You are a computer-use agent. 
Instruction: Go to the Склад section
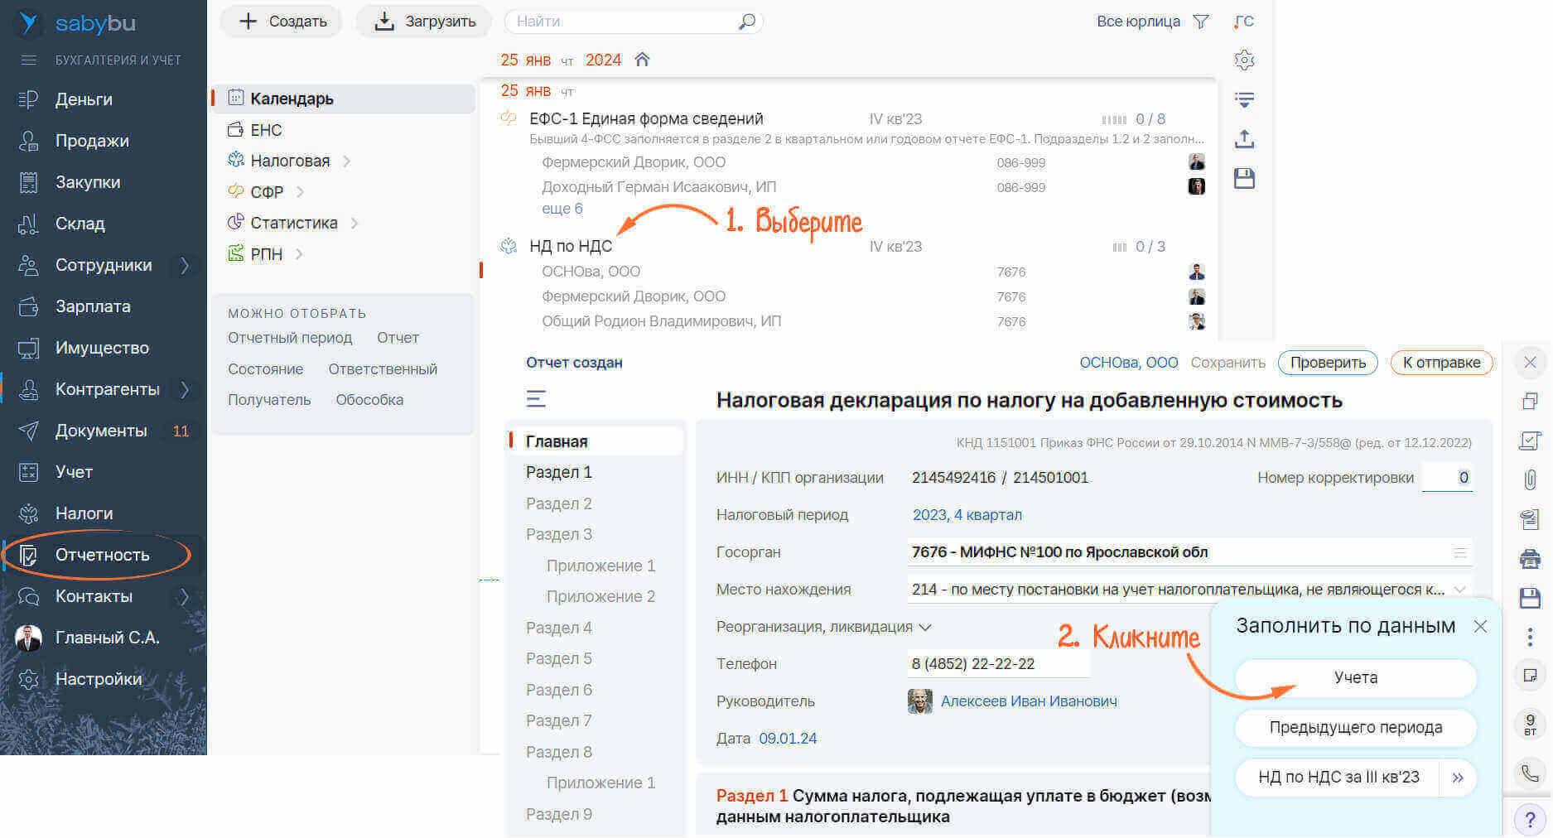(x=80, y=224)
